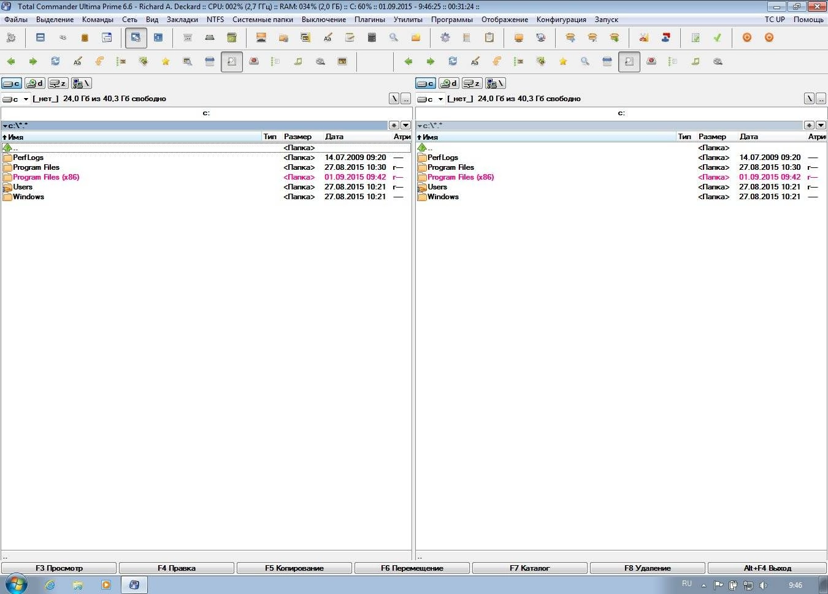
Task: Go back with left panel green back arrow
Action: pos(11,61)
